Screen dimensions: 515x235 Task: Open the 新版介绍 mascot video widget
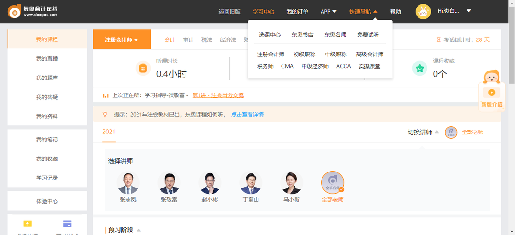click(x=491, y=91)
